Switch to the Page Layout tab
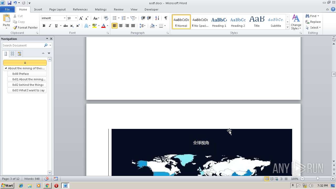This screenshot has width=336, height=189. (x=57, y=9)
